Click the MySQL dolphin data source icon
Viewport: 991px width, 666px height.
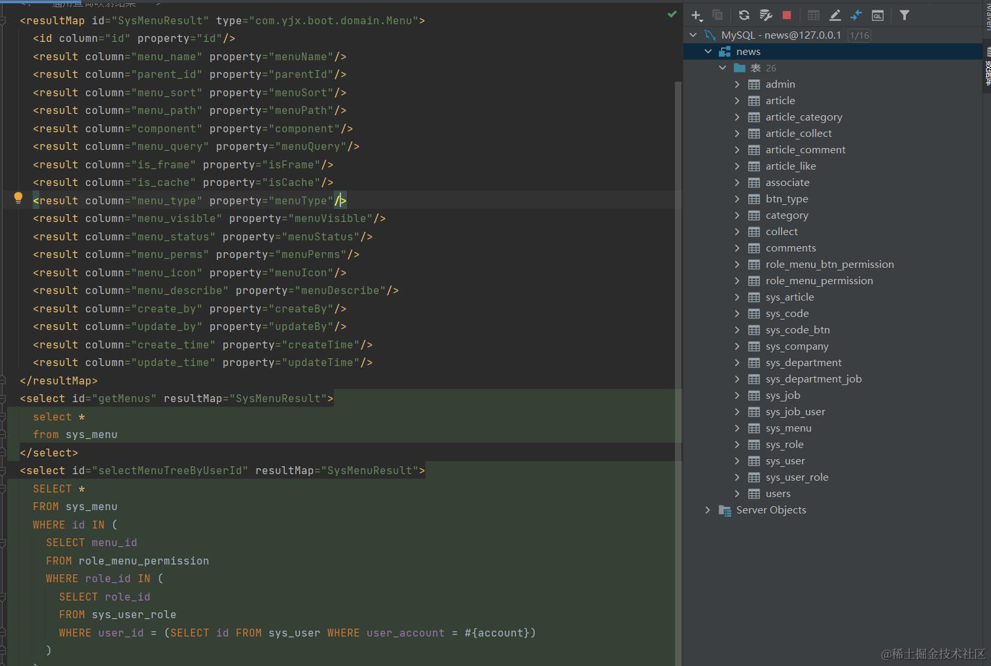click(x=710, y=35)
